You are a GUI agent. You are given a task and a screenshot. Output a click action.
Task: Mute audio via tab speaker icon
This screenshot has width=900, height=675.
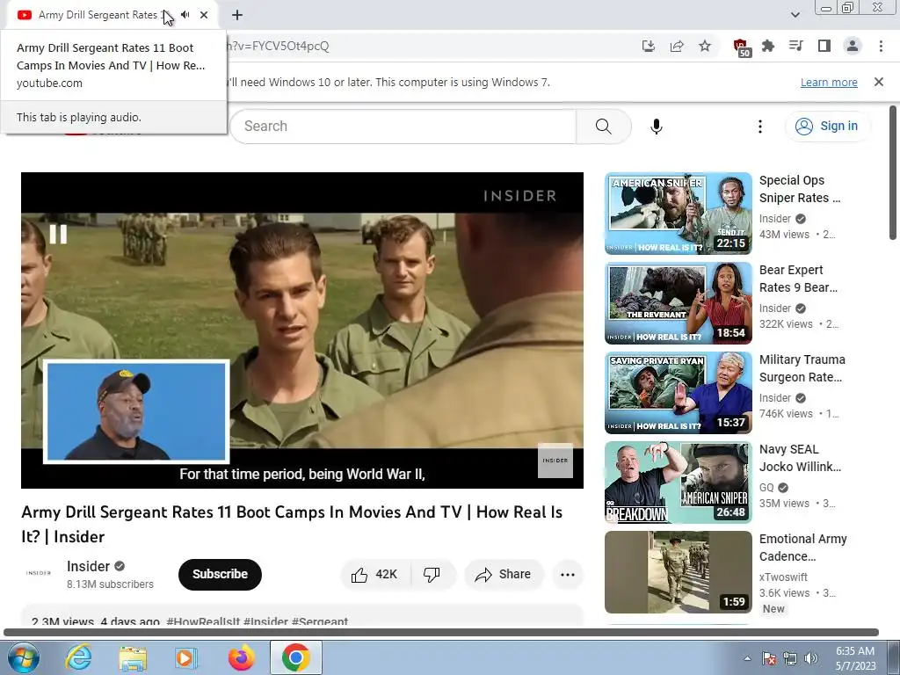(x=185, y=15)
